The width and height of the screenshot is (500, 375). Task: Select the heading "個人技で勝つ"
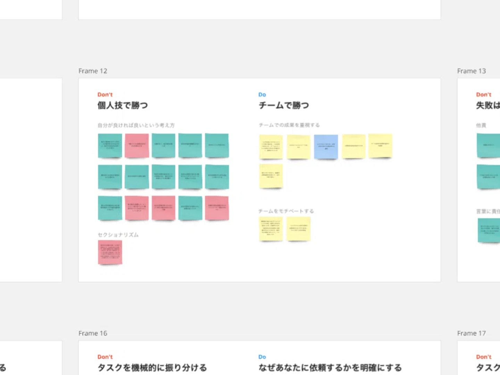point(123,105)
